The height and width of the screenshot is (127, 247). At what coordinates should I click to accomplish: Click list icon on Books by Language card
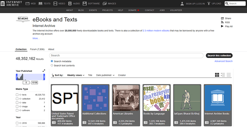tap(145, 122)
